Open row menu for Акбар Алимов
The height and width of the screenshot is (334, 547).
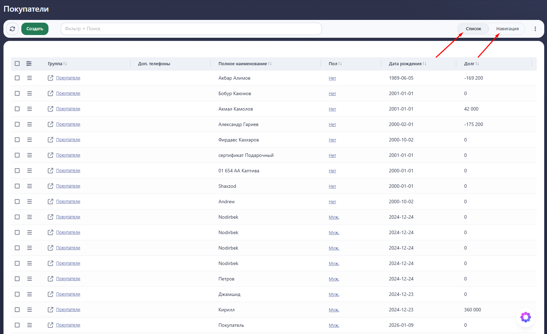[x=30, y=78]
